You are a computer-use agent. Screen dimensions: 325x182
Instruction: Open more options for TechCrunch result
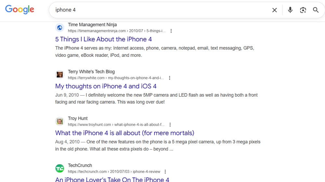(x=165, y=172)
